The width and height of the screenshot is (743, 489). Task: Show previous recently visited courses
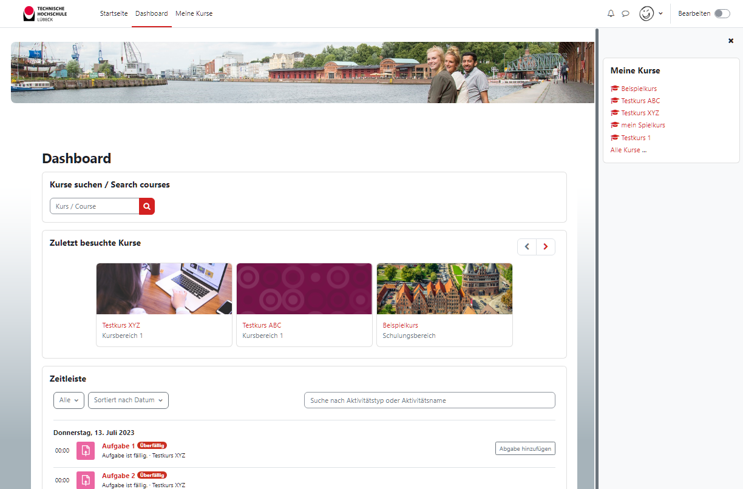527,246
